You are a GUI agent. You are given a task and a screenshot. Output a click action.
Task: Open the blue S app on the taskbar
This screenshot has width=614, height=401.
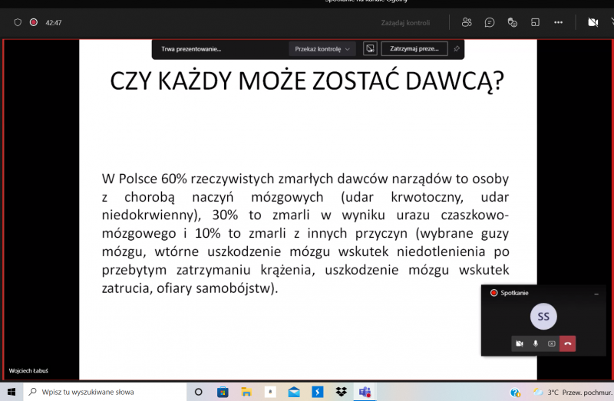point(318,392)
